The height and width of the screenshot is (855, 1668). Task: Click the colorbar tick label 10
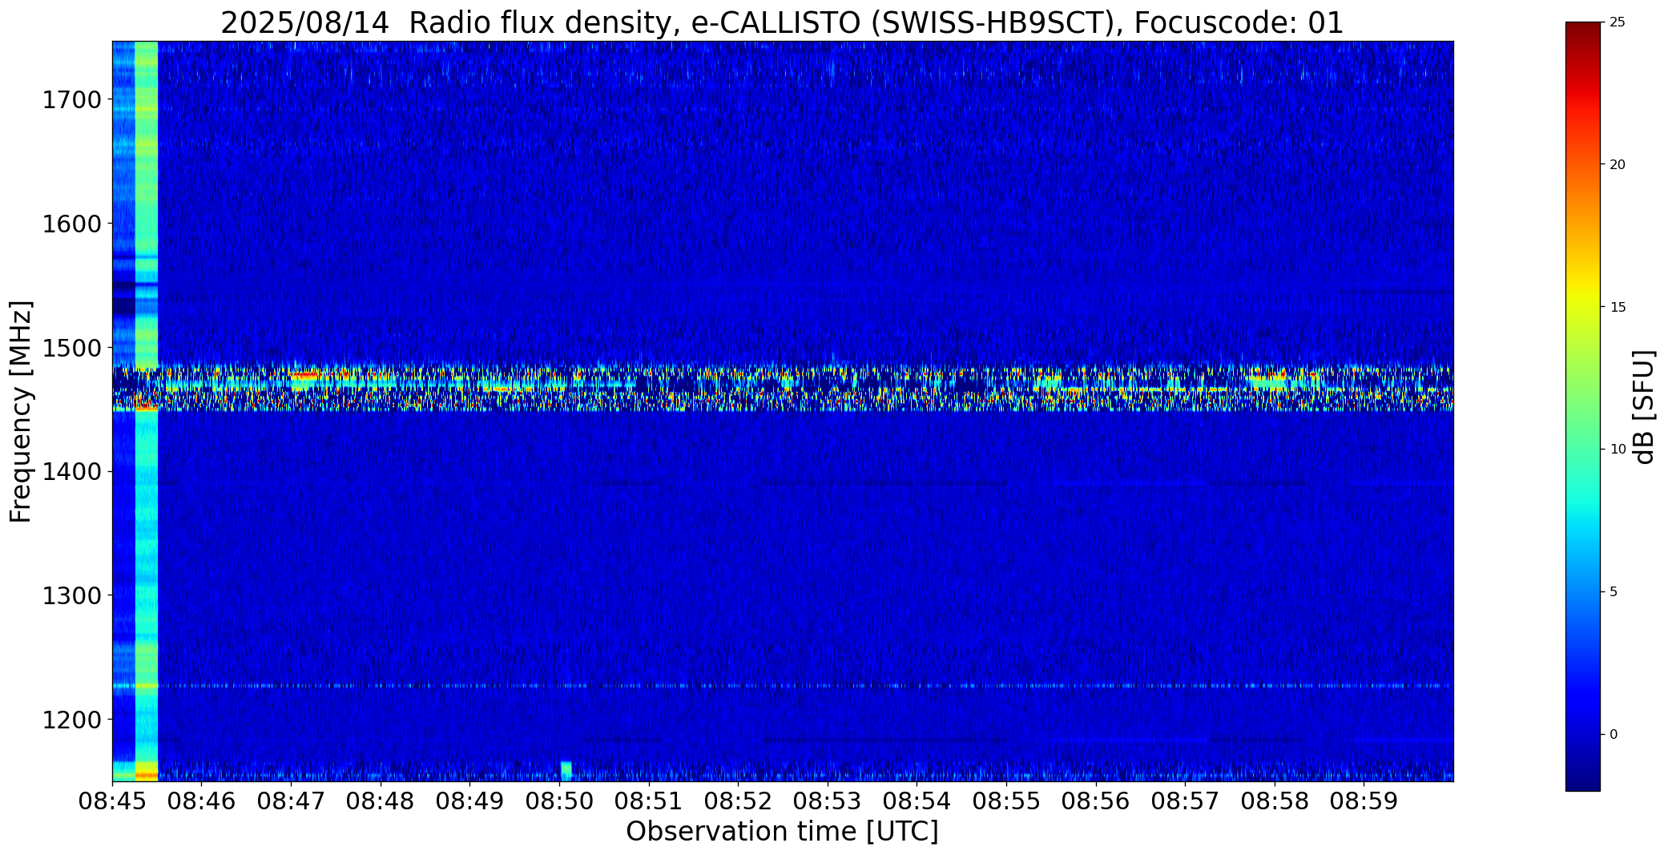pos(1618,450)
